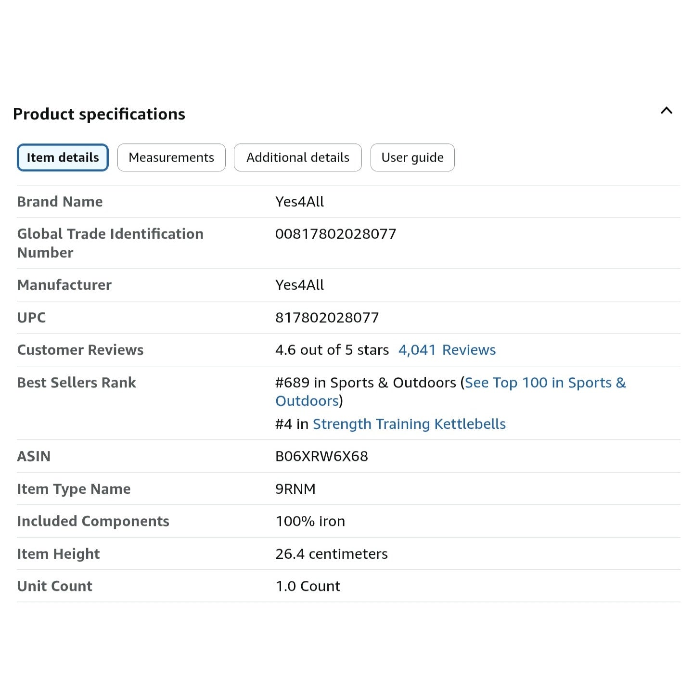Screen dimensions: 693x693
Task: Switch to the Measurements tab
Action: click(171, 157)
